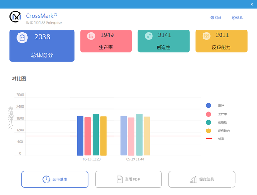257x195 pixels.
Task: Click the productivity icon on the 生产率 card
Action: [x=91, y=36]
